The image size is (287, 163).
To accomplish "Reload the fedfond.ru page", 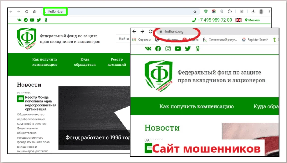I will [x=27, y=11].
